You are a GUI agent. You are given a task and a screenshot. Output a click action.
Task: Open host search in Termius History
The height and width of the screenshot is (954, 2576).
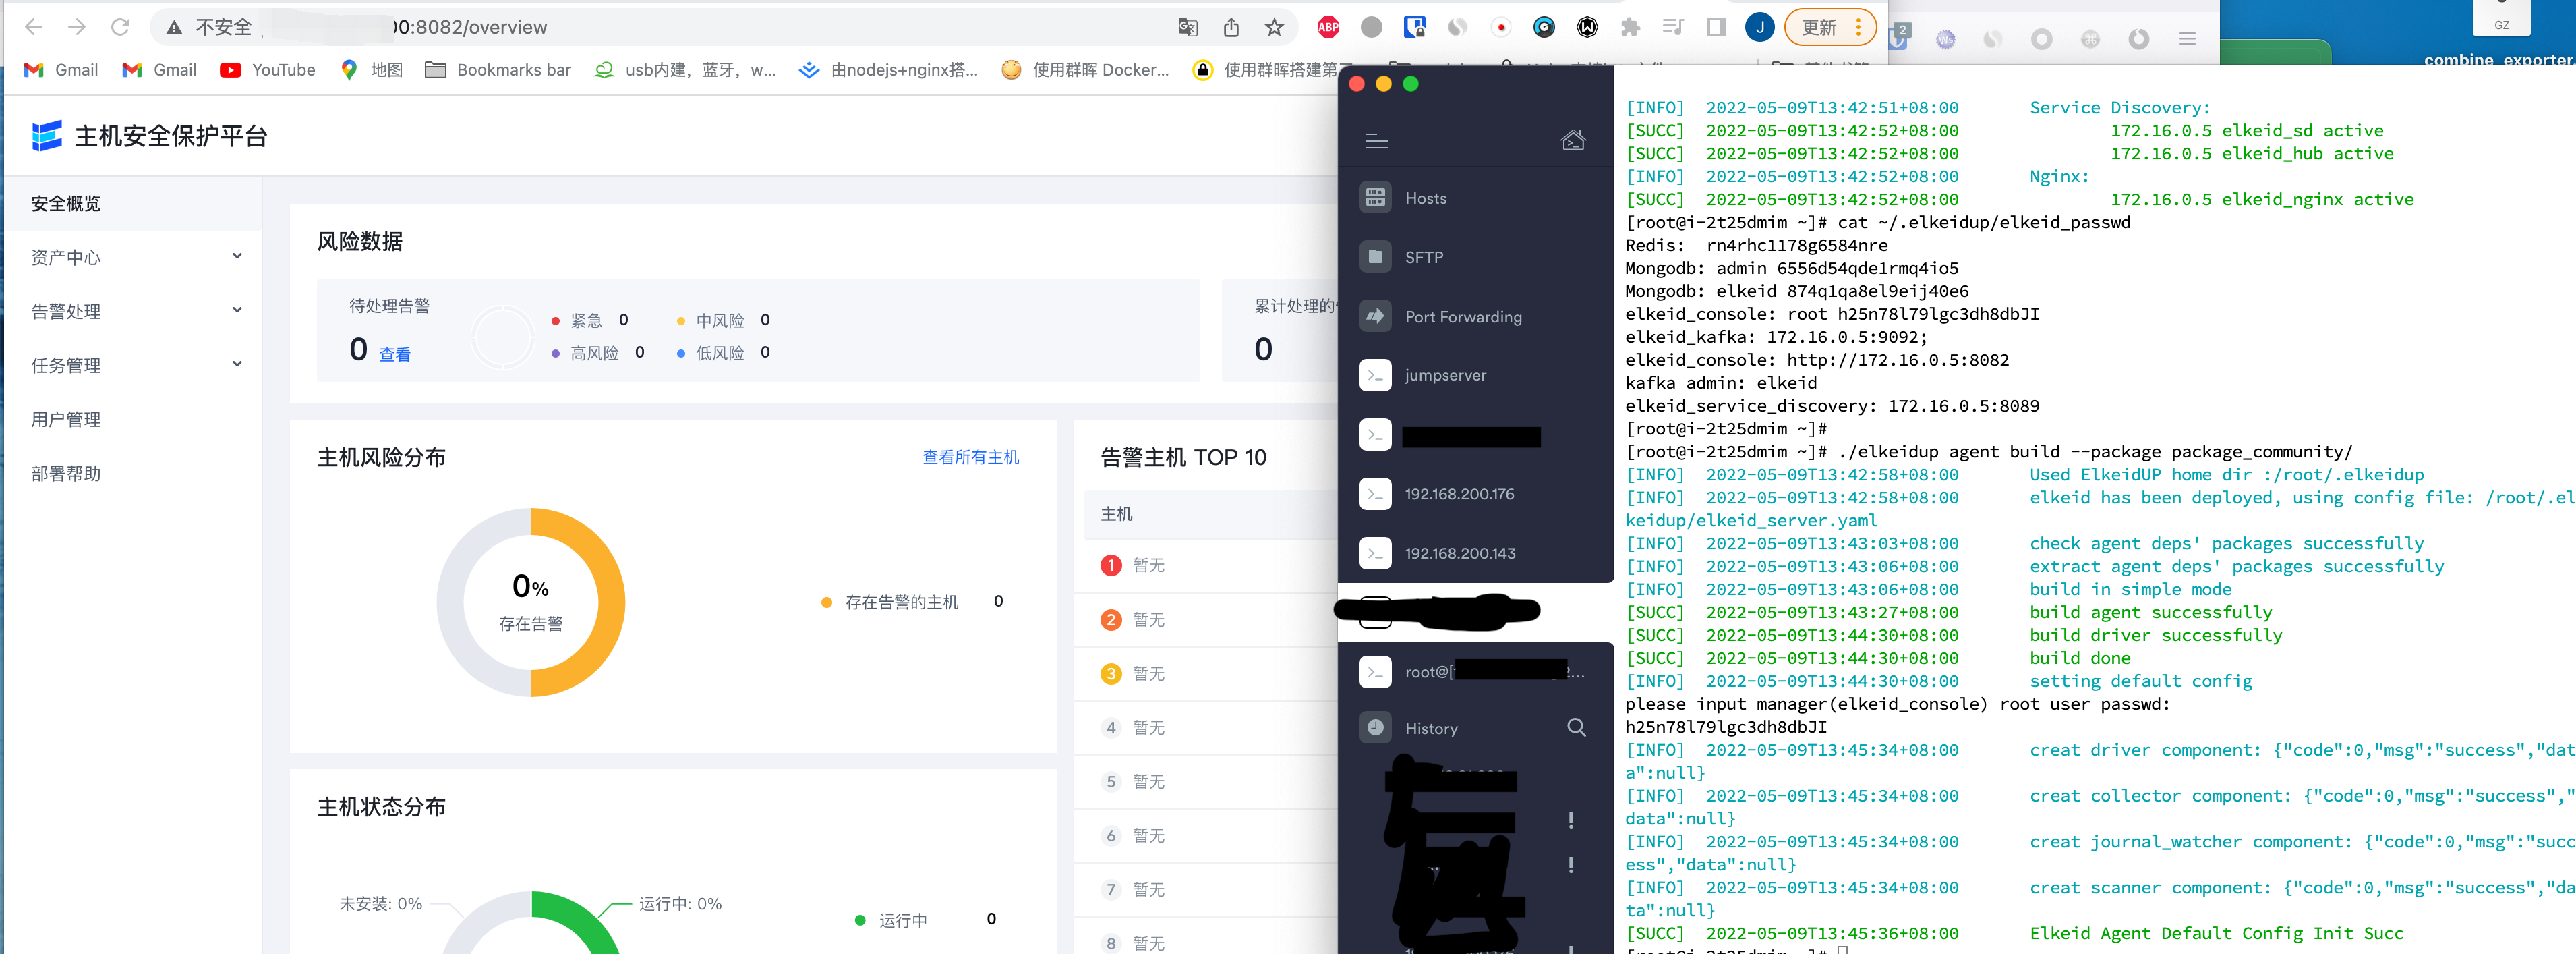click(x=1576, y=728)
